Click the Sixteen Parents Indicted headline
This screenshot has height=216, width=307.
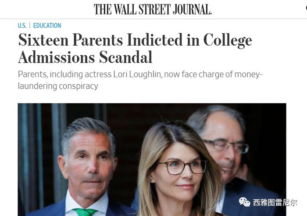pos(135,48)
